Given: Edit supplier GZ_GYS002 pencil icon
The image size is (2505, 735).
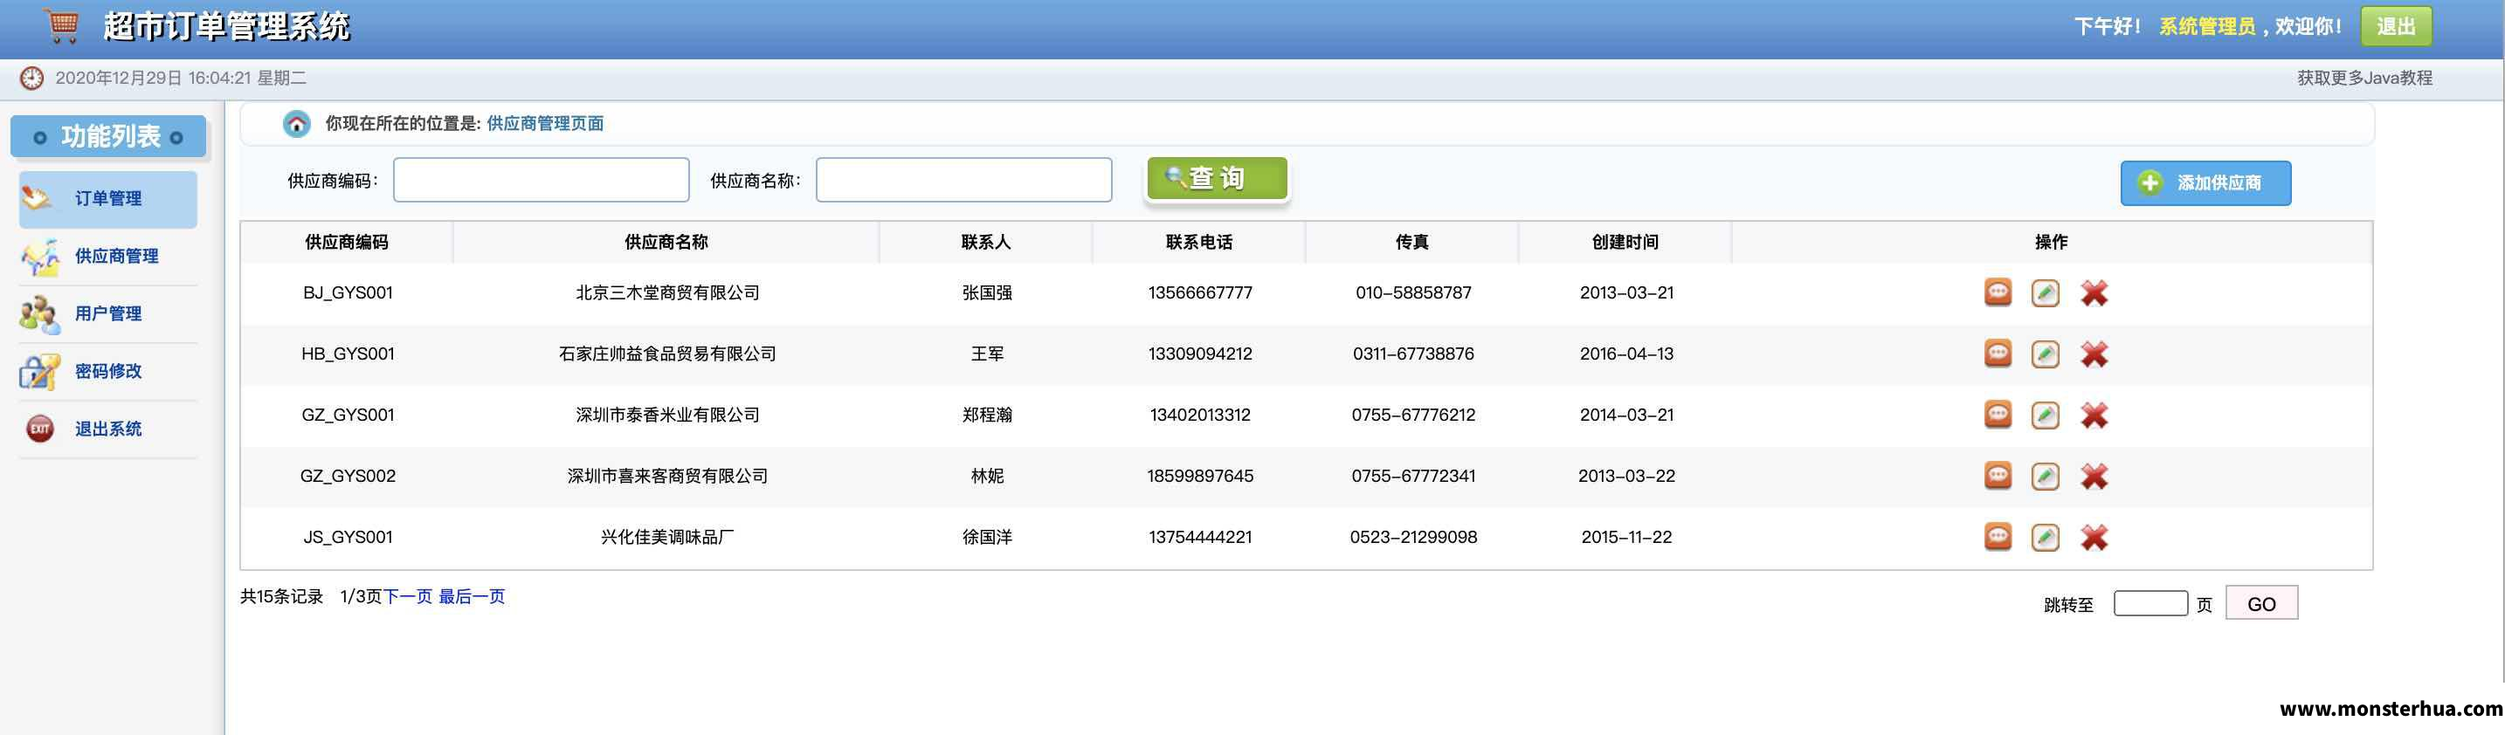Looking at the screenshot, I should coord(2045,477).
